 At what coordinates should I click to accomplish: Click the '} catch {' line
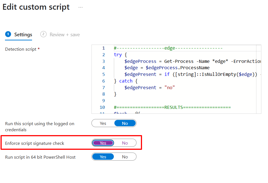[126, 81]
